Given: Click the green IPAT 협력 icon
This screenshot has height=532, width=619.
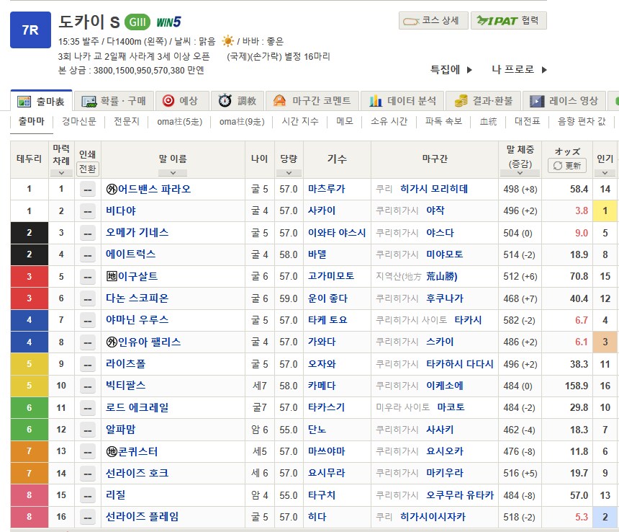Looking at the screenshot, I should point(494,20).
